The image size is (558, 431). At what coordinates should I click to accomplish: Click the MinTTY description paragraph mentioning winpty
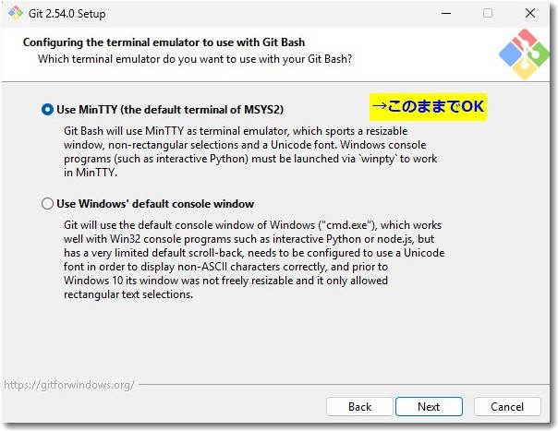pos(250,152)
